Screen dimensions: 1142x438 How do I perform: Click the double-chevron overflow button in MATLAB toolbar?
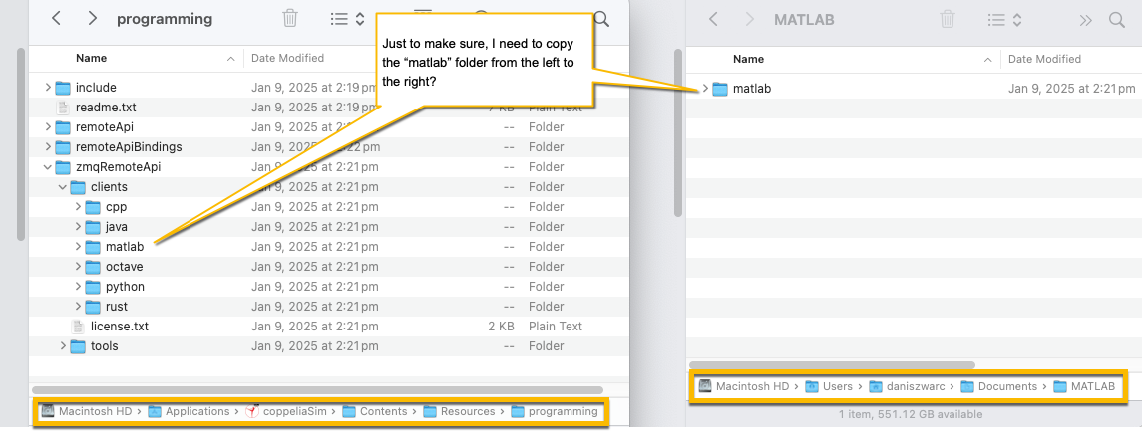coord(1085,19)
